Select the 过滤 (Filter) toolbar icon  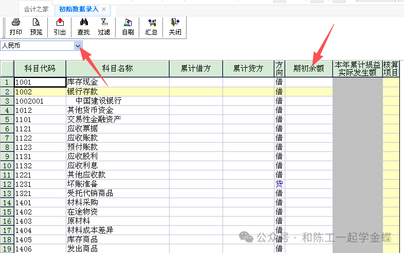click(104, 27)
